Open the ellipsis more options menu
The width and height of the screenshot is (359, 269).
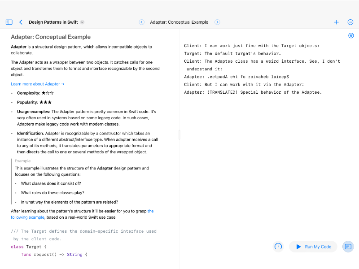(x=350, y=22)
